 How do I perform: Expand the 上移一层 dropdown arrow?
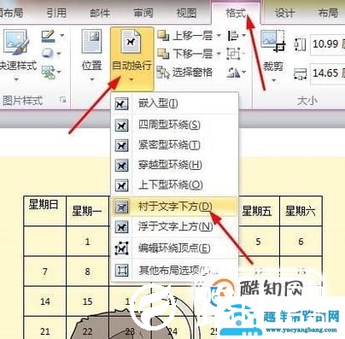pos(219,36)
